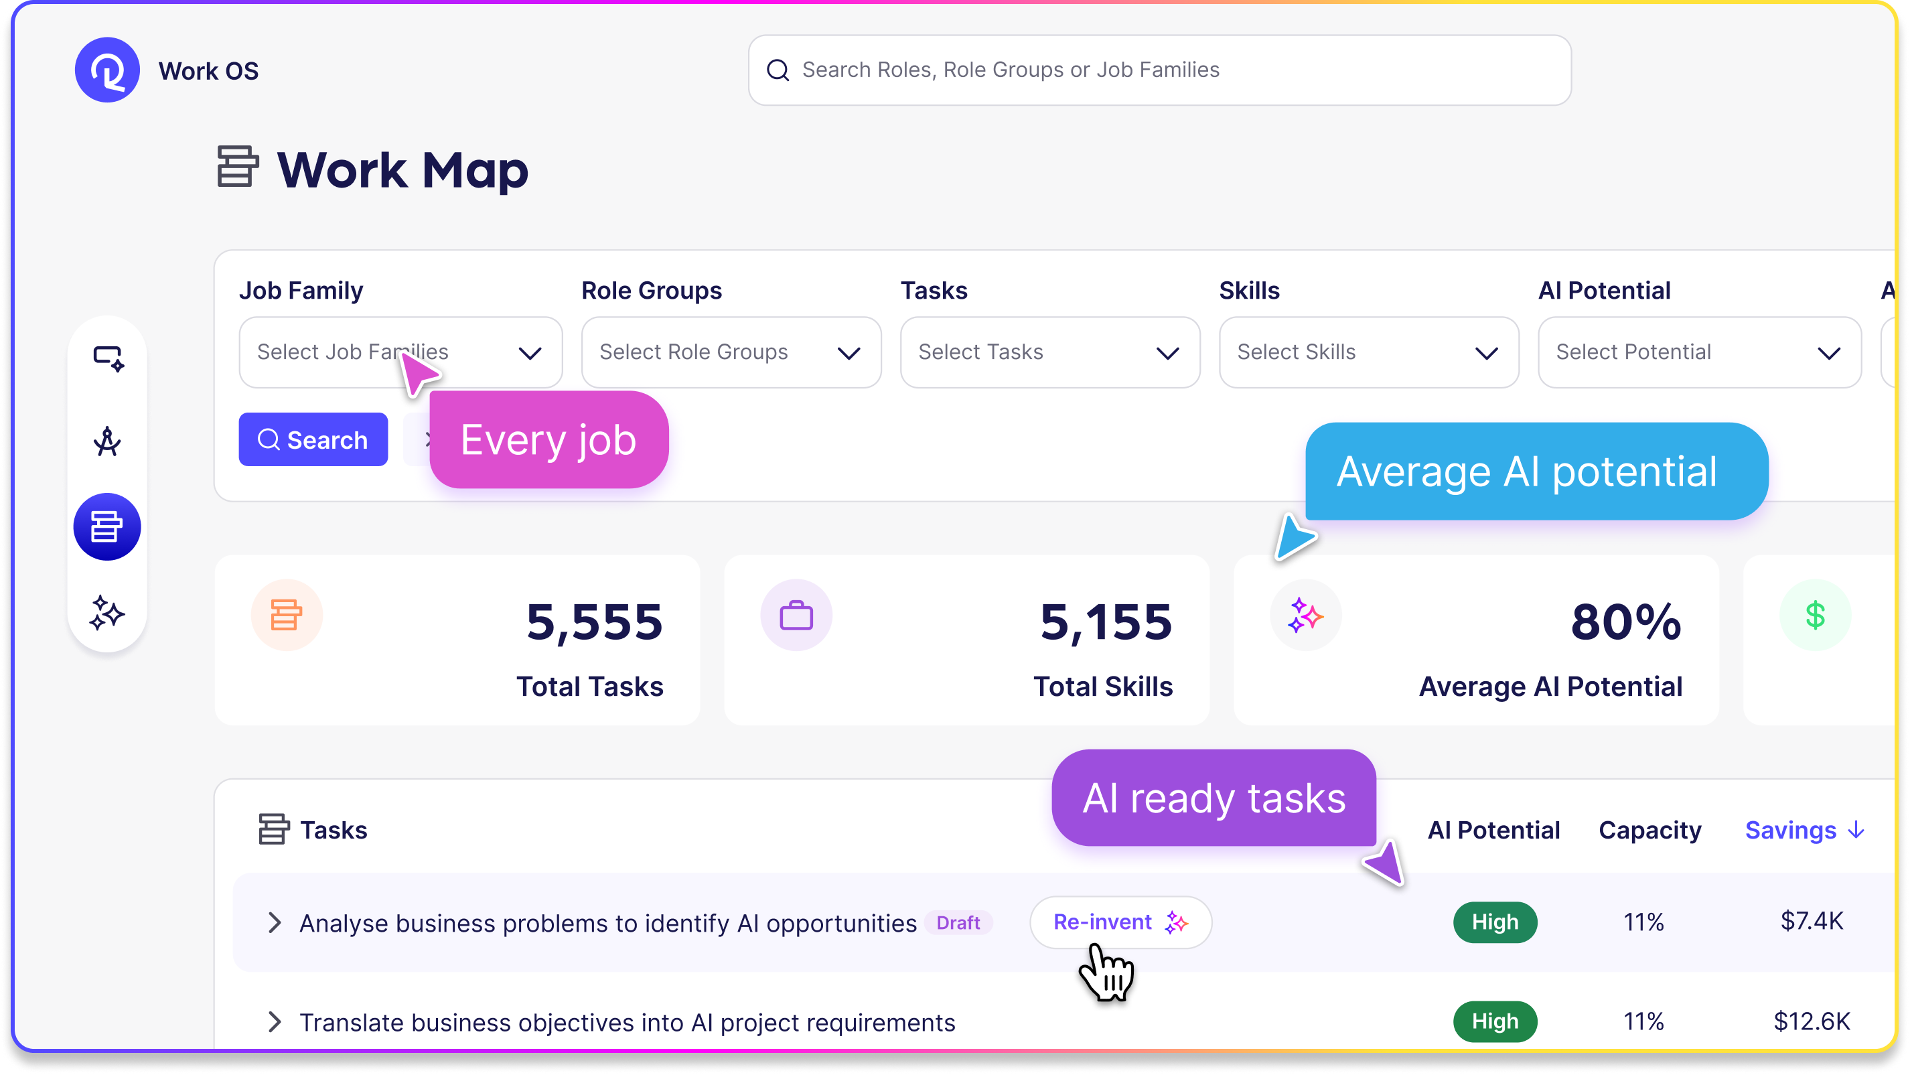1910x1075 pixels.
Task: Click the AI Potential filter label
Action: (x=1604, y=290)
